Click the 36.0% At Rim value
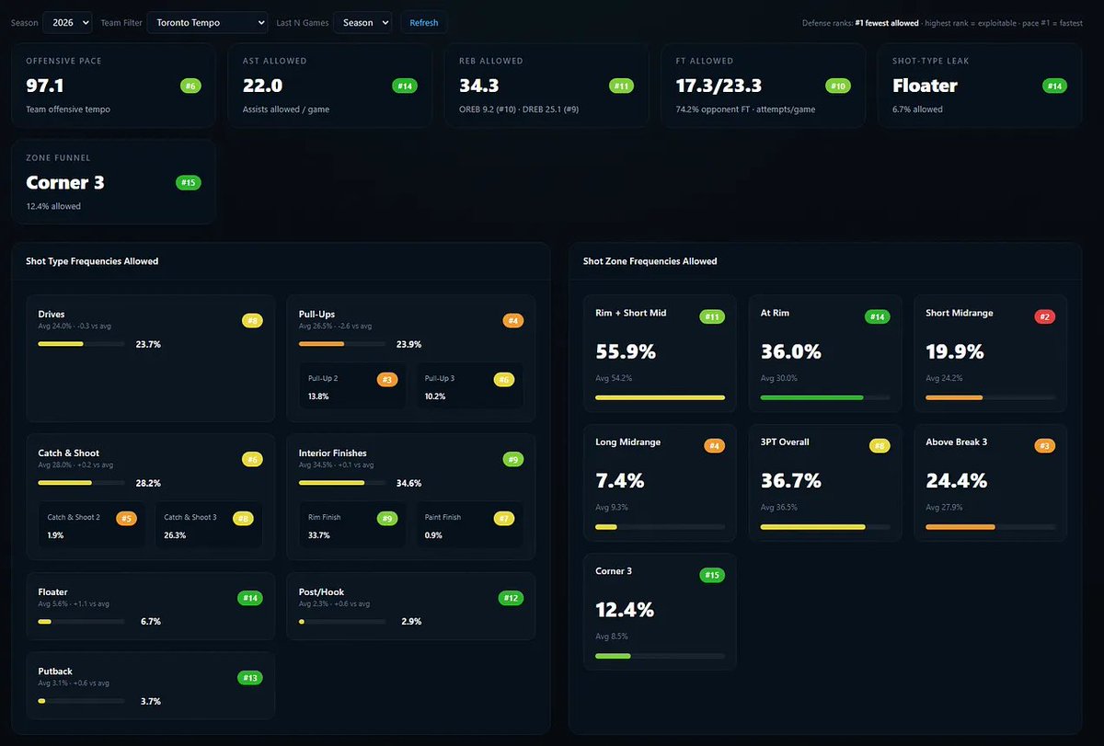The height and width of the screenshot is (746, 1104). (x=791, y=351)
